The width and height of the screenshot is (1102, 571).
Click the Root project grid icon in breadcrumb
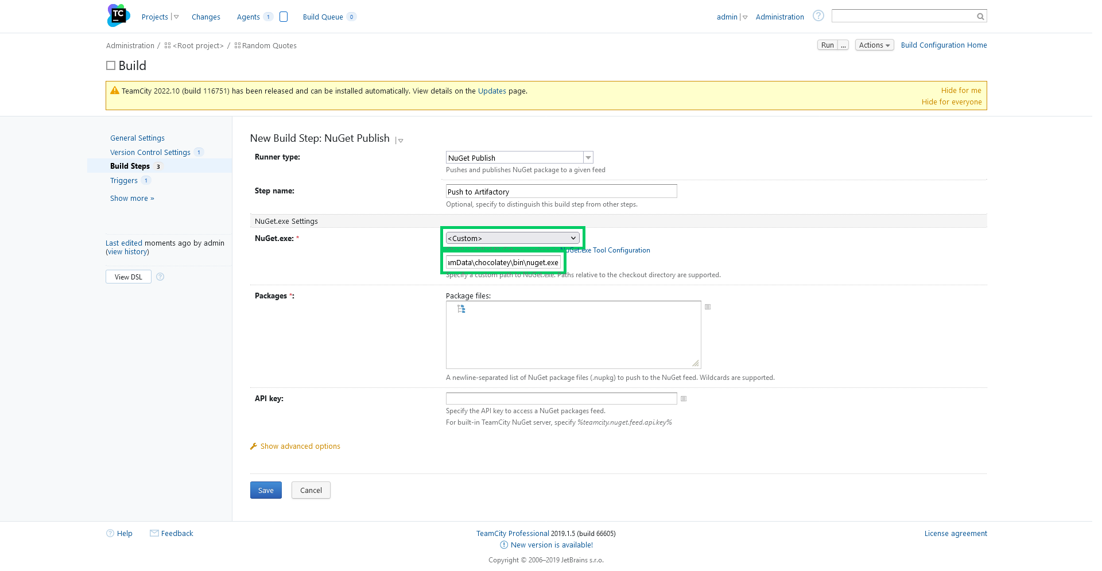click(168, 45)
